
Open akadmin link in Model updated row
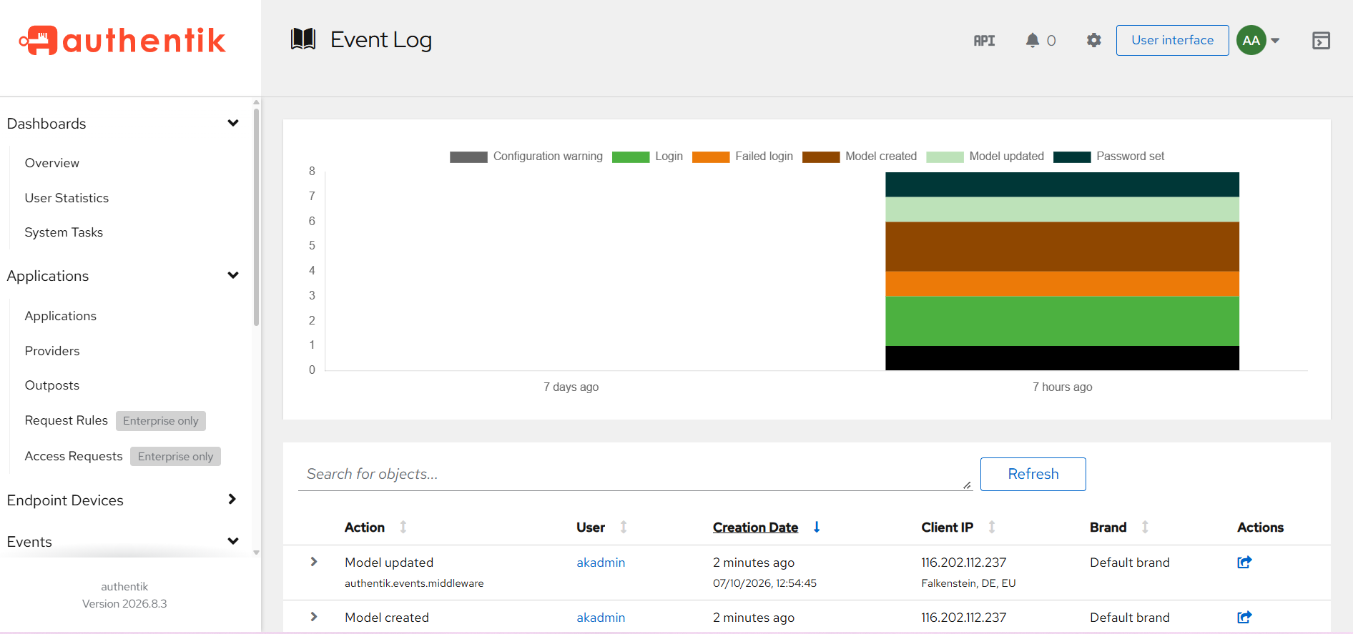(601, 563)
